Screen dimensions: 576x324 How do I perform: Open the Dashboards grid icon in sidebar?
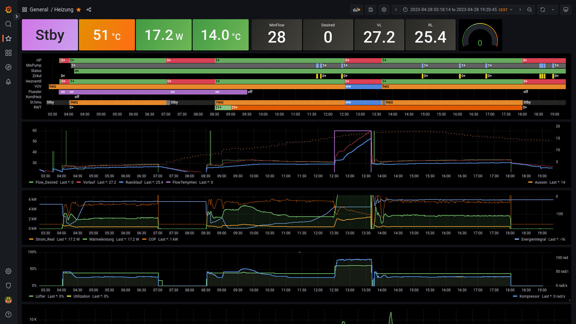pyautogui.click(x=8, y=53)
